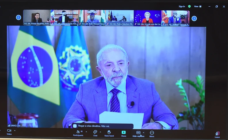228x140 pixels.
Task: Click the caption speaker avatar square
Action: [75, 126]
